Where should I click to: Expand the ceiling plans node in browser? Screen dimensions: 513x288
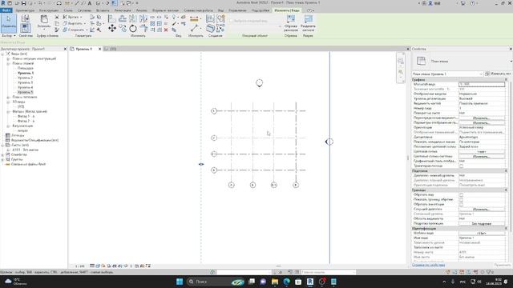[8, 97]
